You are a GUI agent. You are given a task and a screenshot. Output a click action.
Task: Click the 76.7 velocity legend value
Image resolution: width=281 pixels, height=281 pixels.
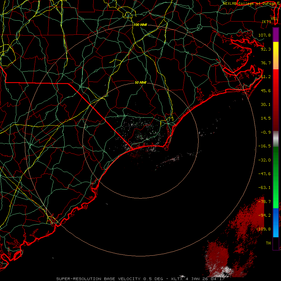point(266,63)
